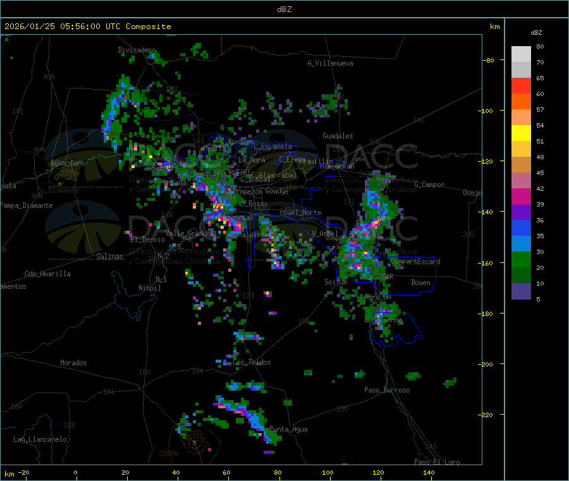This screenshot has height=481, width=569.
Task: Click the Lag.Llancanelo label
Action: coord(40,439)
